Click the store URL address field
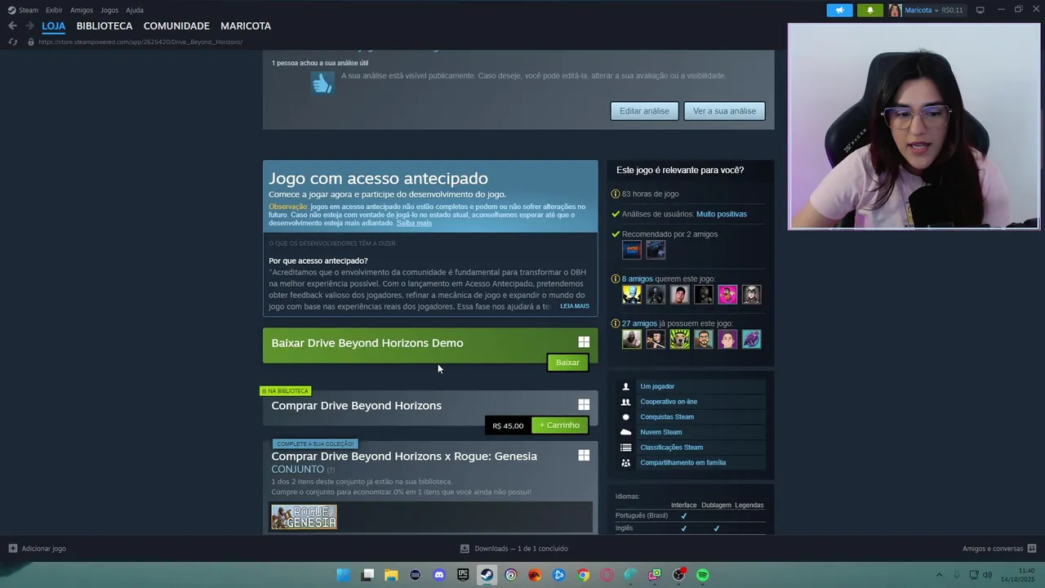Screen dimensions: 1045x588 click(140, 42)
